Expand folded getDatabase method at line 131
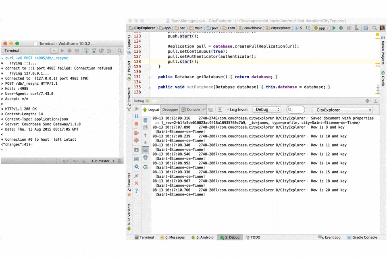Image resolution: width=387 pixels, height=258 pixels. [150, 77]
